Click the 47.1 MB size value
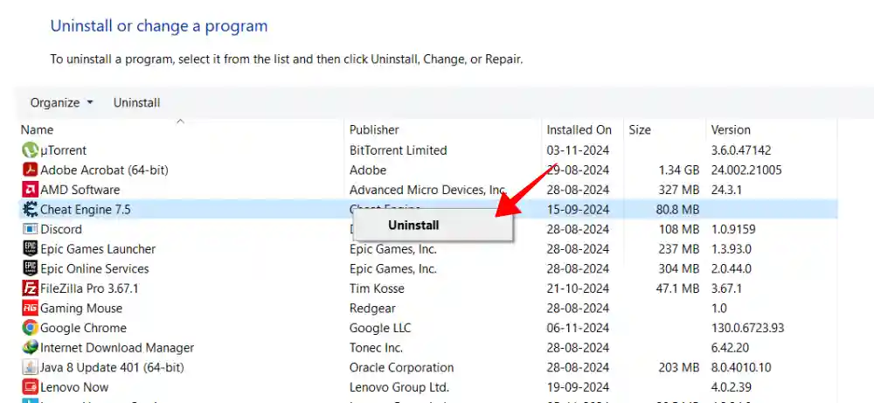 pyautogui.click(x=678, y=288)
